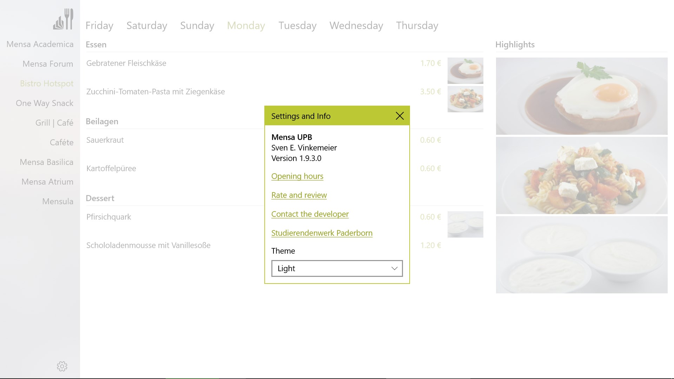Select the Mensula canteen entry
Image resolution: width=674 pixels, height=379 pixels.
[58, 201]
